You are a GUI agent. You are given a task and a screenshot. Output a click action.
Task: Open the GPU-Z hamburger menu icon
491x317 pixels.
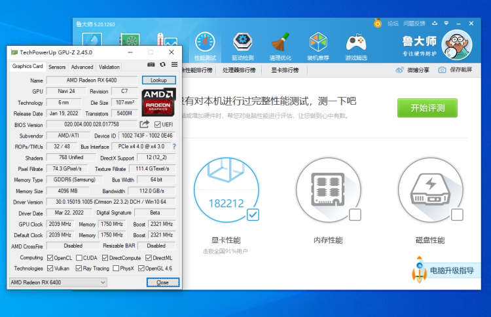pyautogui.click(x=174, y=65)
